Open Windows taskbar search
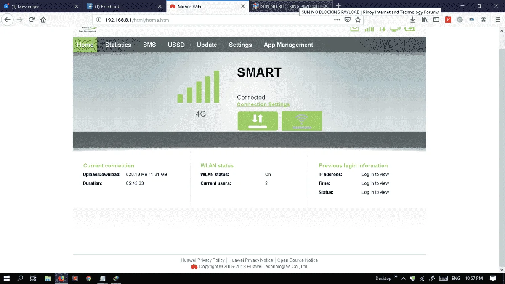 click(20, 278)
